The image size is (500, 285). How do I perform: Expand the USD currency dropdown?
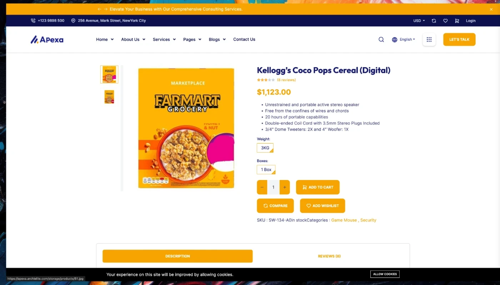tap(419, 21)
